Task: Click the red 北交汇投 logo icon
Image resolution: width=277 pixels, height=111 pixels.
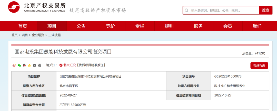Action: (61, 65)
